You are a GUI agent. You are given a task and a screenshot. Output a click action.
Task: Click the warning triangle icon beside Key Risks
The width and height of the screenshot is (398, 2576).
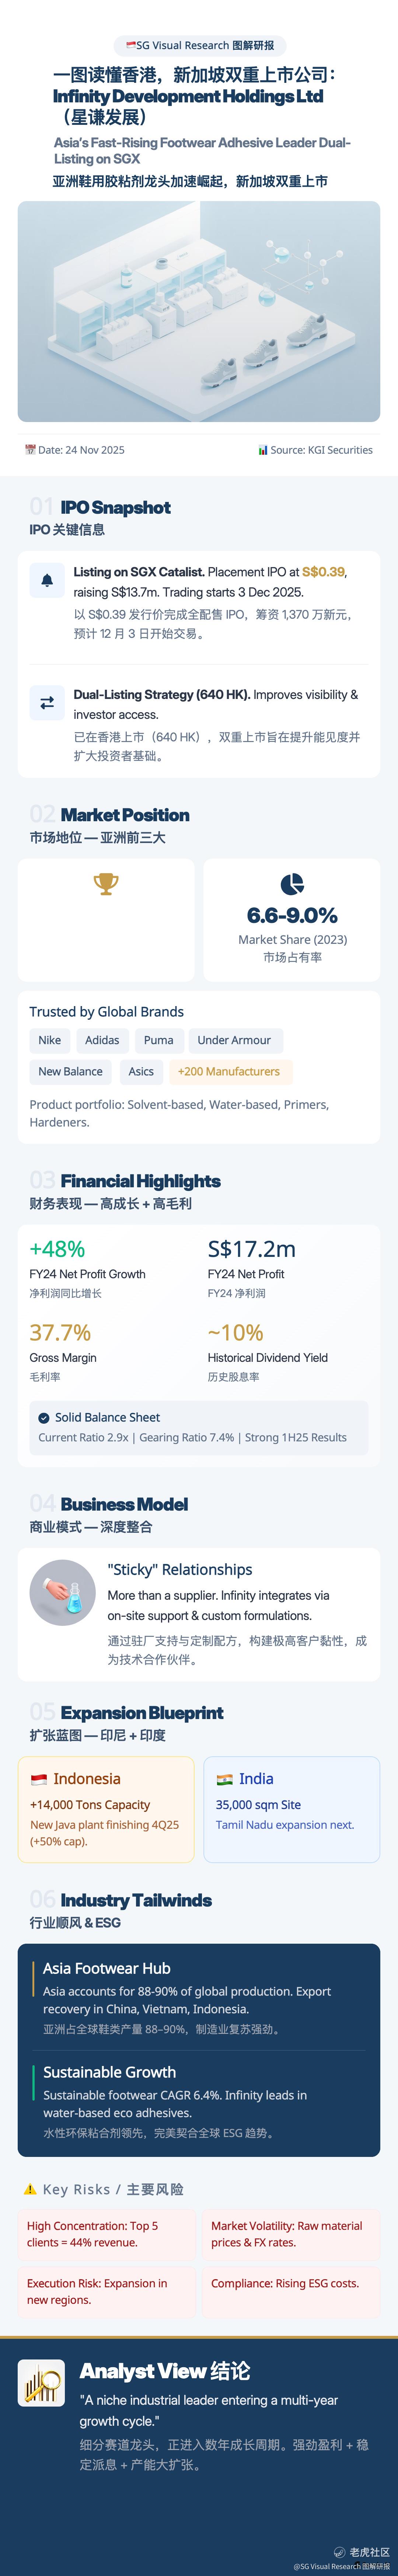point(30,2189)
